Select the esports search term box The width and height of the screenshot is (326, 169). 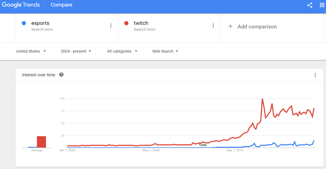[x=67, y=28]
